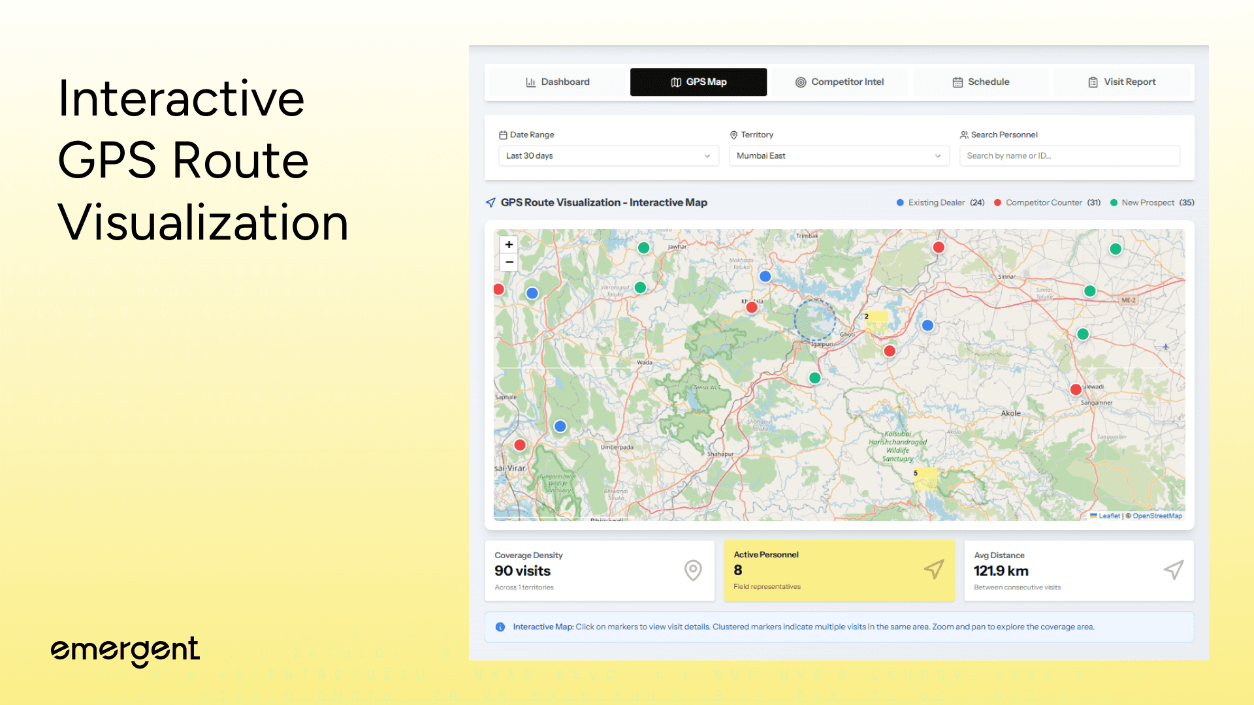Toggle the Existing Dealer legend item

(x=935, y=203)
